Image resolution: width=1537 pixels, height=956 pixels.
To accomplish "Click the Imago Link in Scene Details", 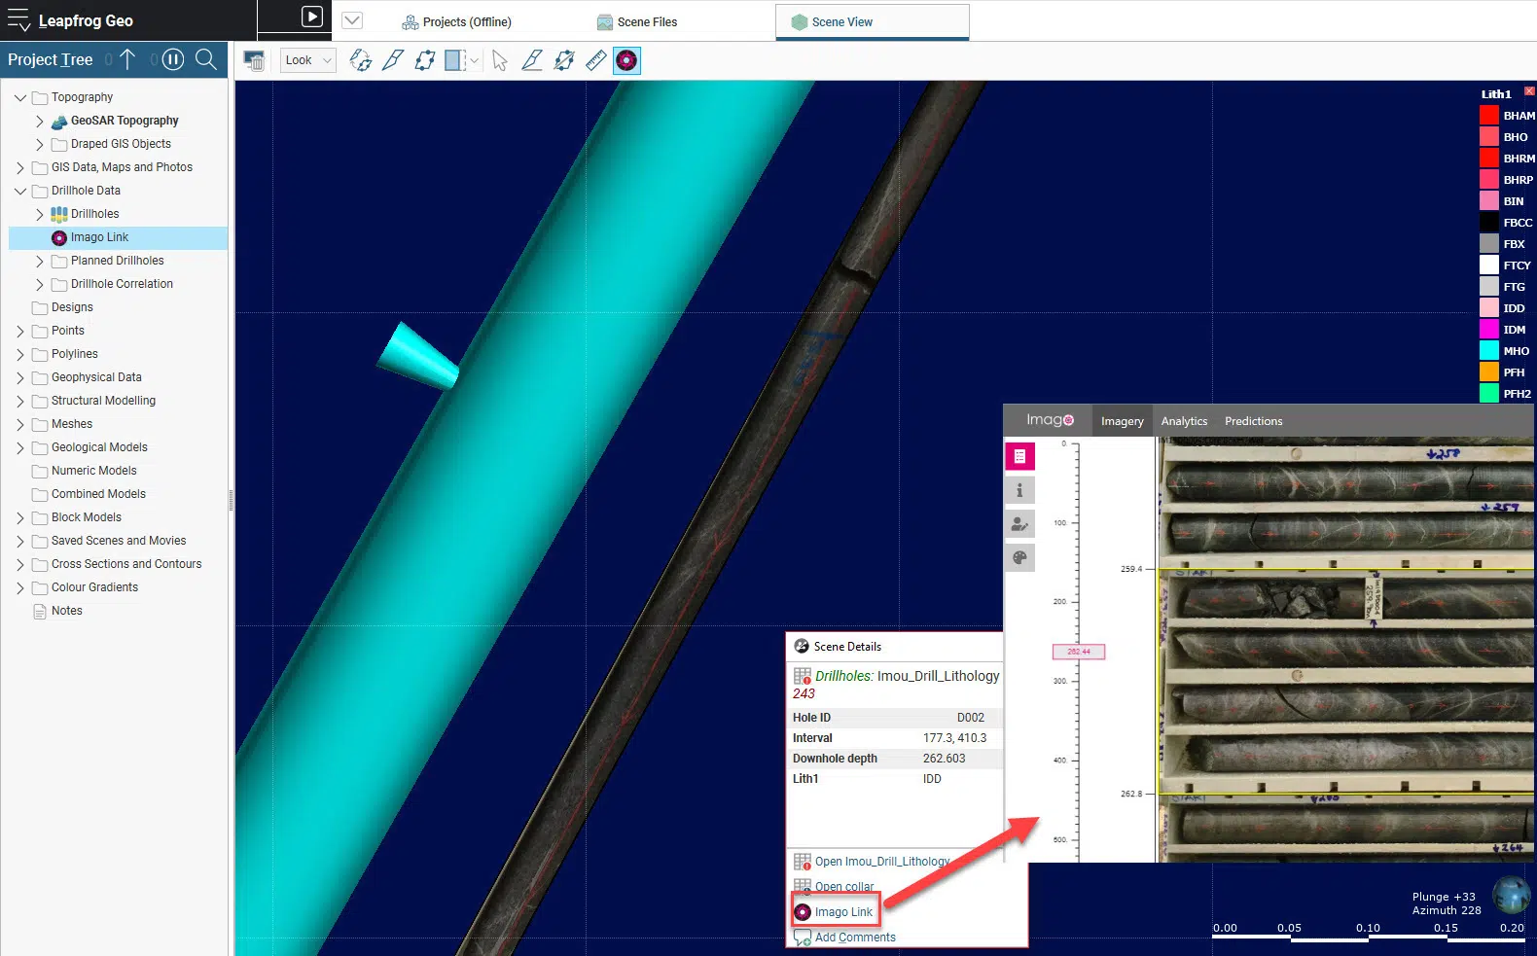I will click(x=842, y=912).
